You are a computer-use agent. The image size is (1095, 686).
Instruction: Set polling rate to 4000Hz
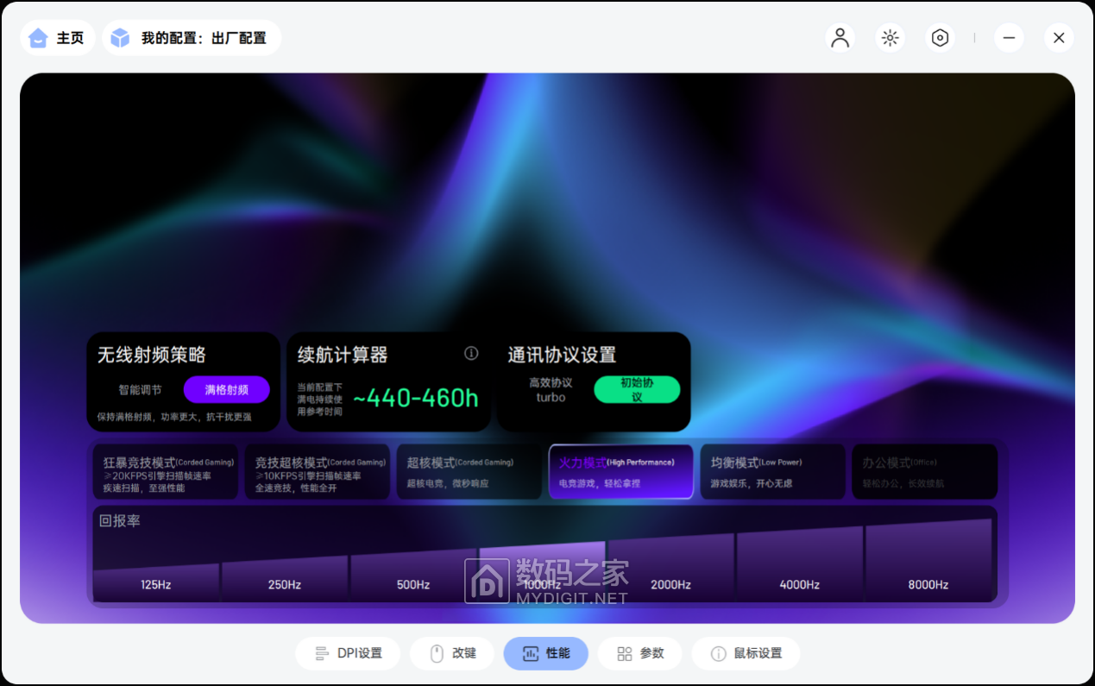click(800, 565)
